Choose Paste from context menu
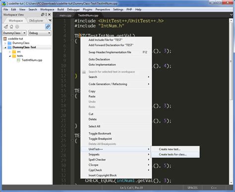This screenshot has width=235, height=192. [116, 96]
